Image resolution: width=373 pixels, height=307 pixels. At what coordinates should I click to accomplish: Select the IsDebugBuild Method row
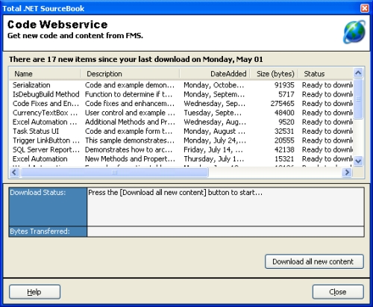(x=183, y=94)
